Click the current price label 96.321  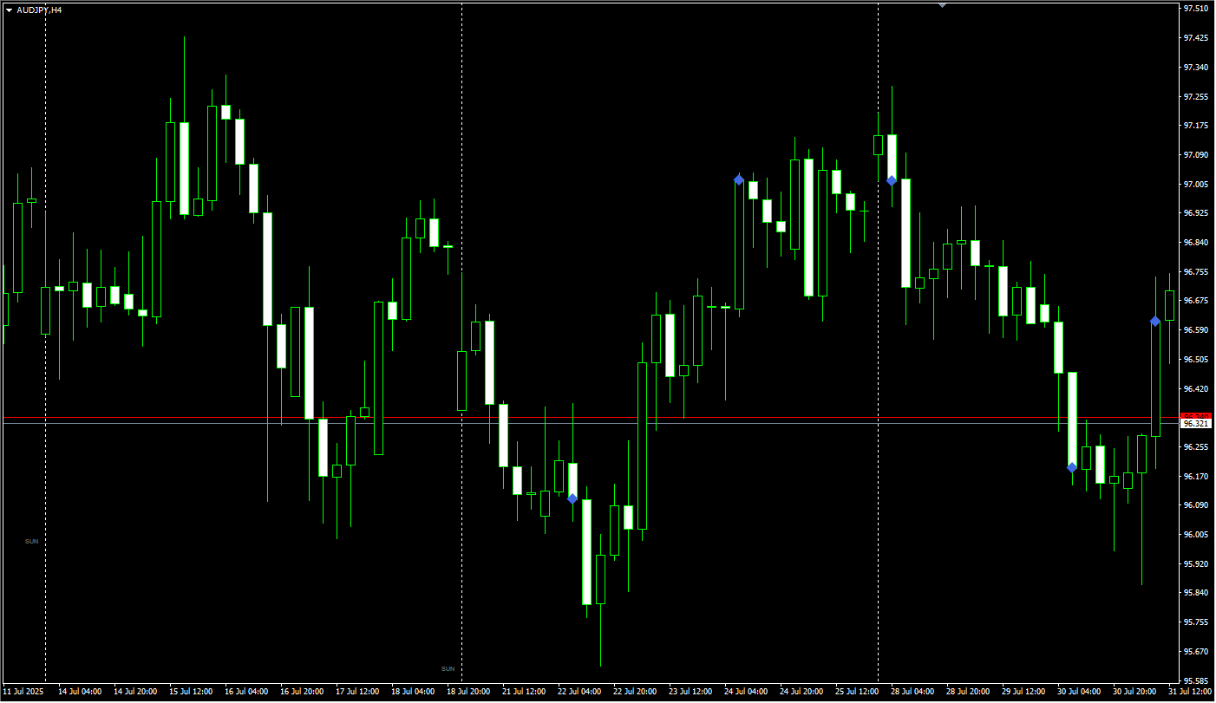pyautogui.click(x=1196, y=423)
